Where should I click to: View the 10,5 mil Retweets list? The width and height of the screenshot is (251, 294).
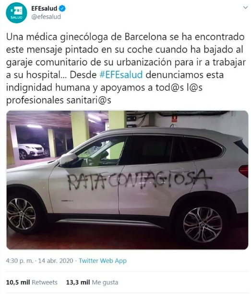(x=32, y=282)
